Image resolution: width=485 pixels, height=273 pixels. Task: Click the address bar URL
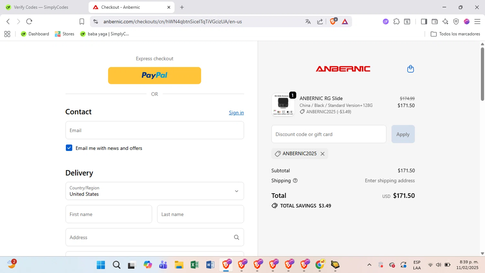(173, 22)
